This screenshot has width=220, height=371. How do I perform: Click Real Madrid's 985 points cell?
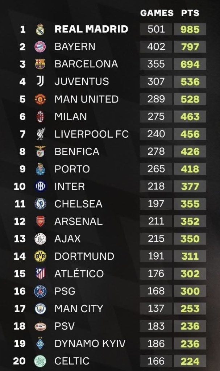[x=190, y=29]
